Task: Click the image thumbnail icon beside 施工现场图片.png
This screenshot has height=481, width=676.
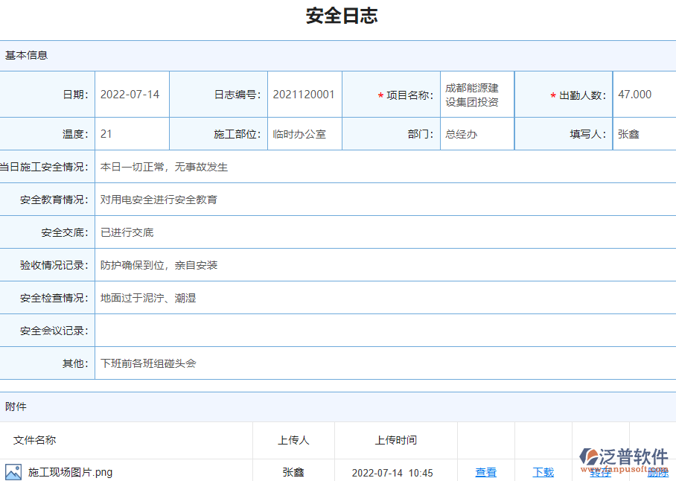Action: [13, 471]
